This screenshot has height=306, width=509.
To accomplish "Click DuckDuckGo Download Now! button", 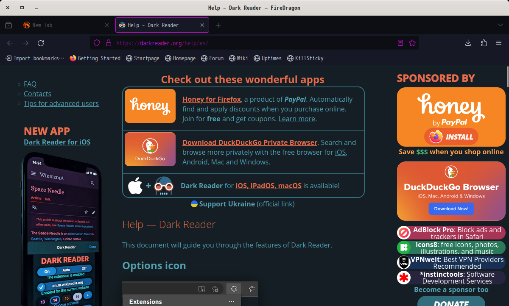I will (x=451, y=209).
